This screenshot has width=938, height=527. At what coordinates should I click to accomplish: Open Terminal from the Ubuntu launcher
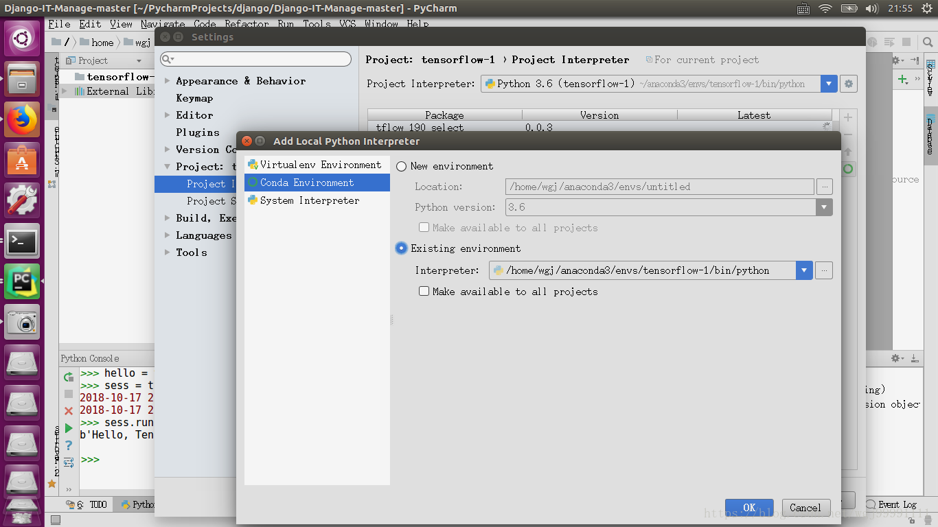(x=23, y=241)
